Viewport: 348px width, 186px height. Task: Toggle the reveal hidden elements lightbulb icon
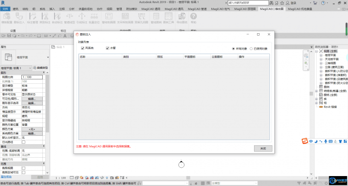point(107,178)
